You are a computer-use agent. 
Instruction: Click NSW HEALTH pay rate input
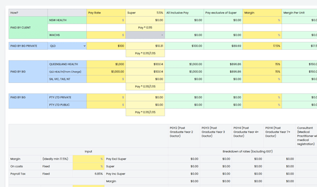pyautogui.click(x=106, y=20)
